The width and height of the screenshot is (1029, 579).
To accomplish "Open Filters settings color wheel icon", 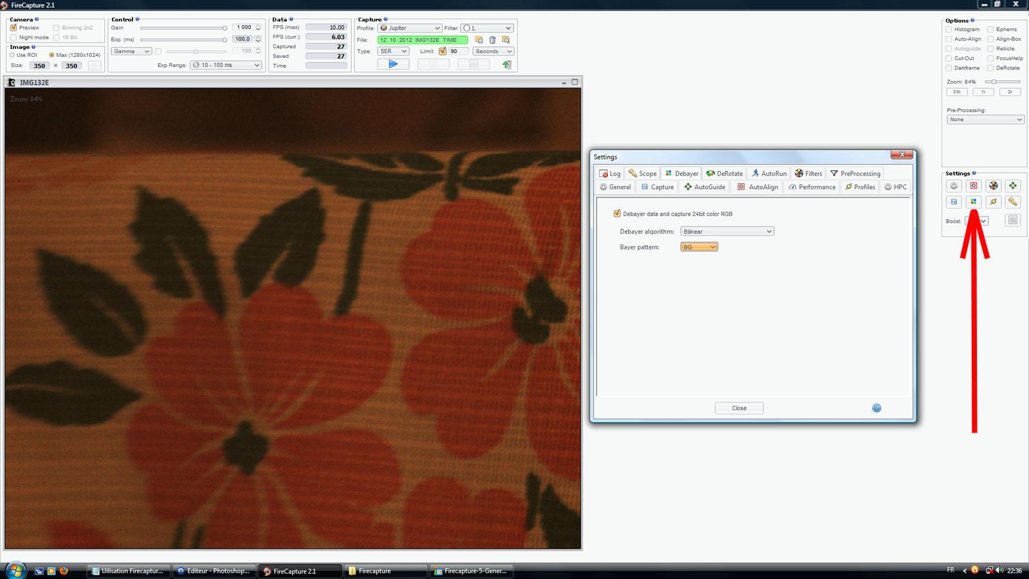I will [x=994, y=186].
